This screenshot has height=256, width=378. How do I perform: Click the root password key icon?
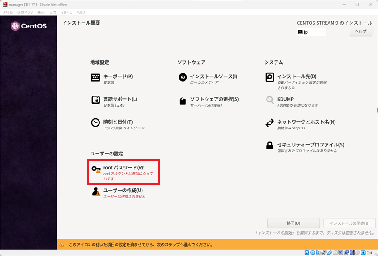pos(96,169)
